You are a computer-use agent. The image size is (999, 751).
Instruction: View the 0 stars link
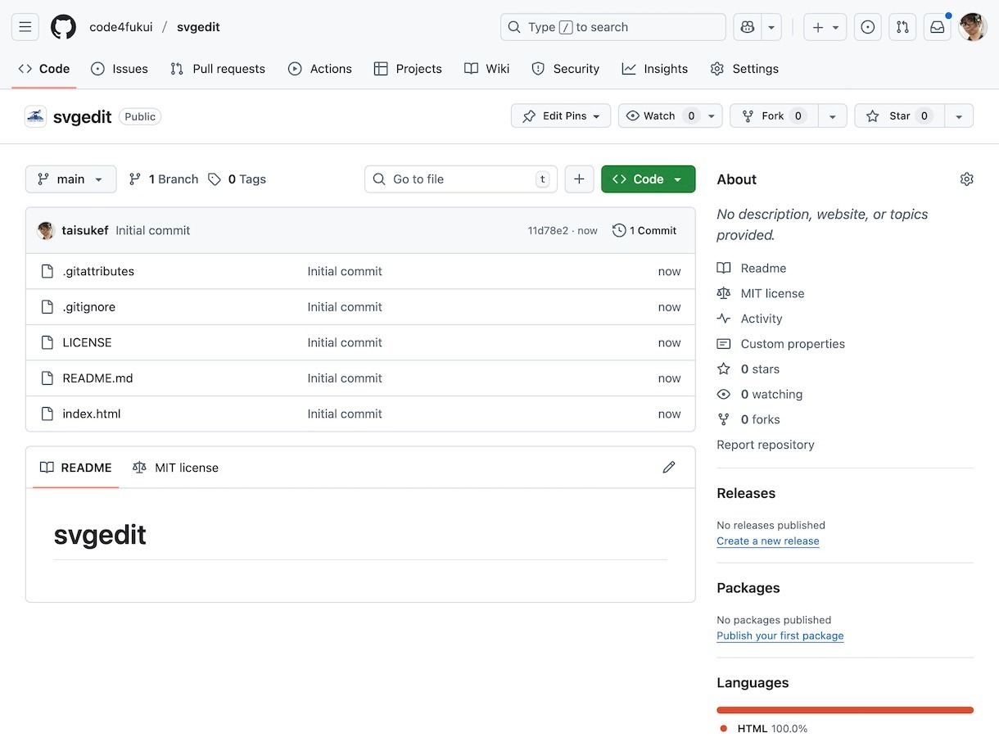click(748, 369)
